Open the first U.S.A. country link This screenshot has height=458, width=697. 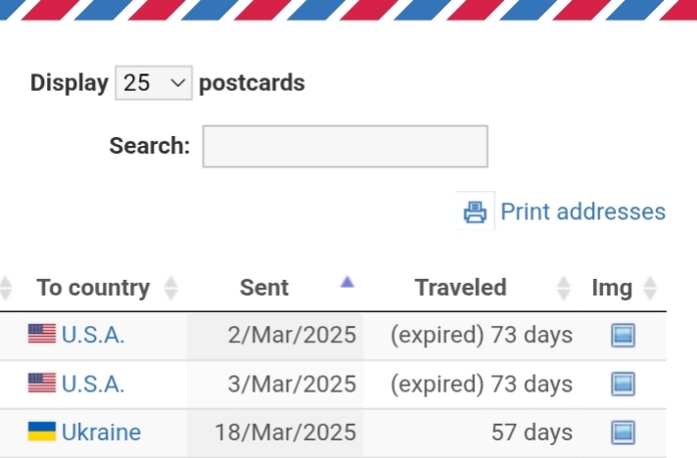pyautogui.click(x=93, y=335)
